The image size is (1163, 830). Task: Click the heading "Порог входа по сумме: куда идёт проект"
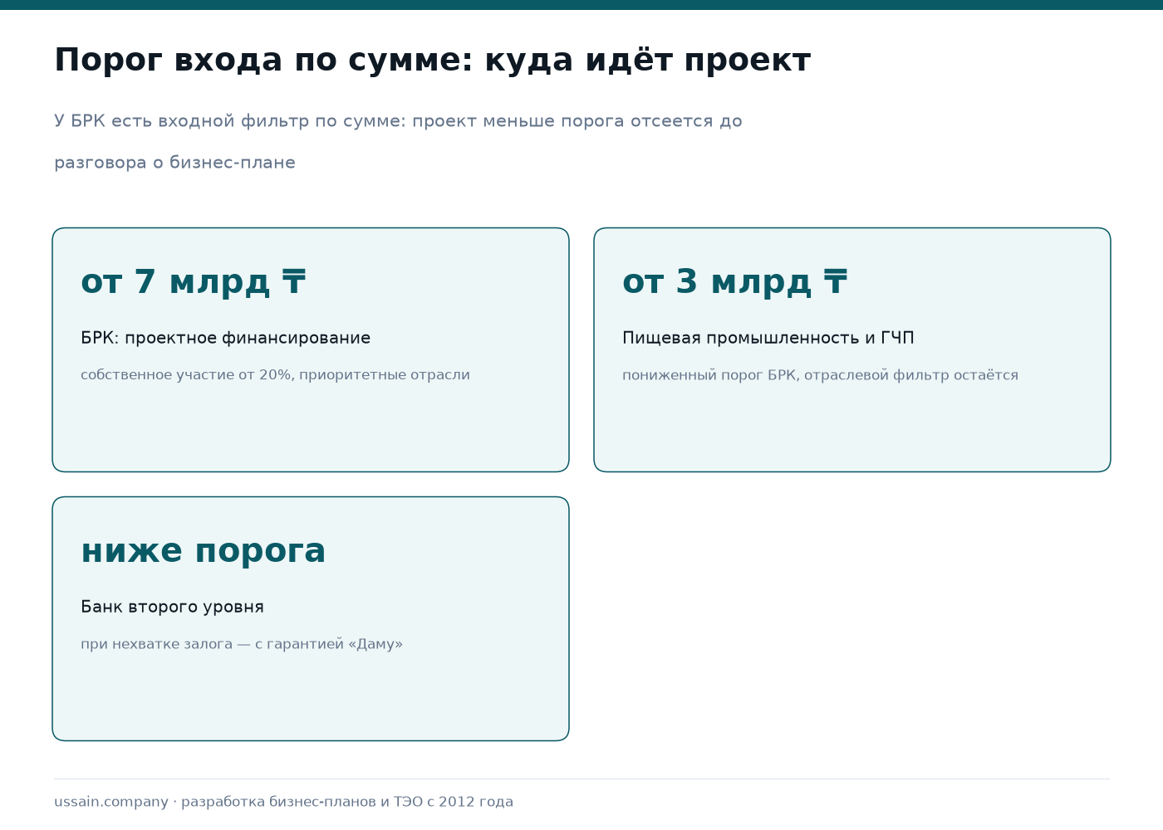(x=432, y=61)
